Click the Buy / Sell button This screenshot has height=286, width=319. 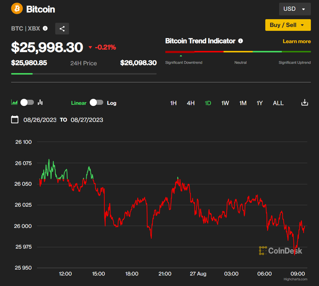288,25
